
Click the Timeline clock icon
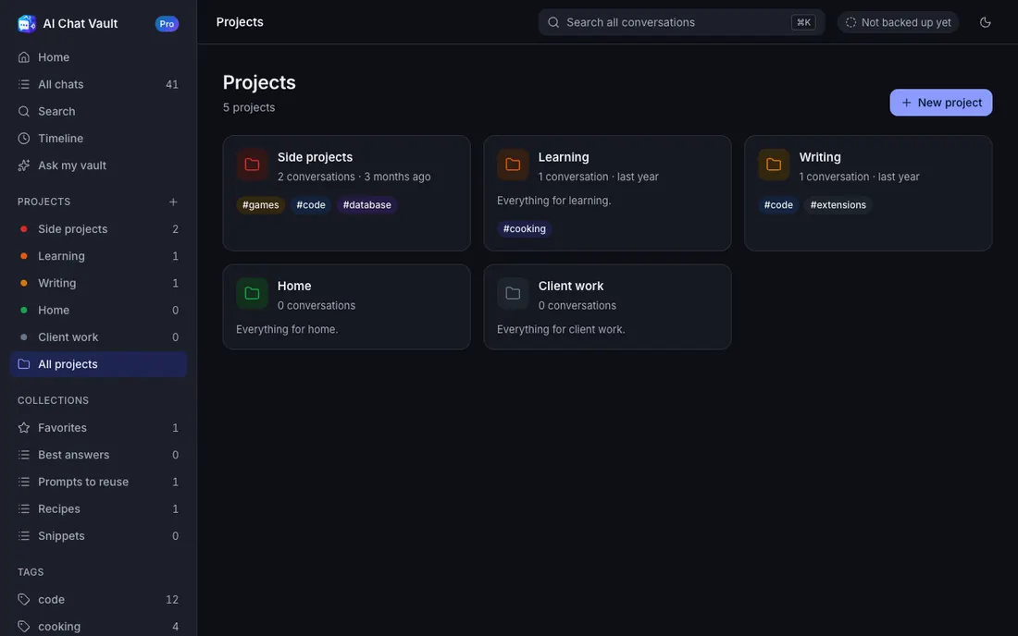click(24, 138)
